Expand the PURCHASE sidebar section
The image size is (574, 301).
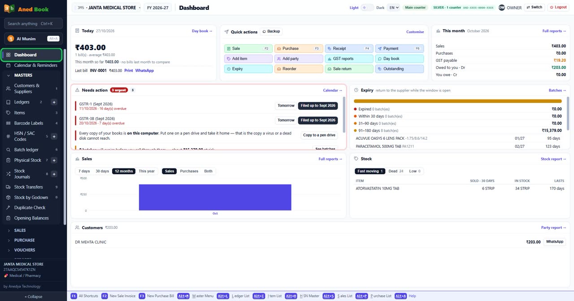pos(31,240)
